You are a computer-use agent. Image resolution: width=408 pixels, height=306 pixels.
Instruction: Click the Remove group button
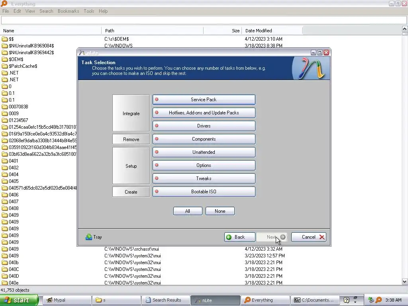[131, 139]
